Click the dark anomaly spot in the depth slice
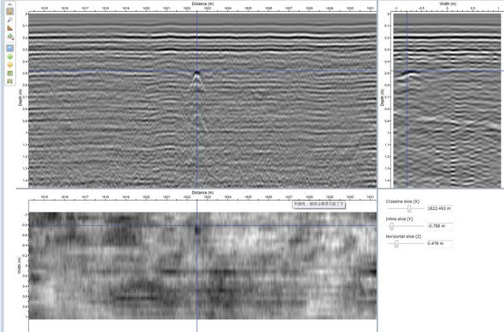This screenshot has width=504, height=332. pos(196,230)
